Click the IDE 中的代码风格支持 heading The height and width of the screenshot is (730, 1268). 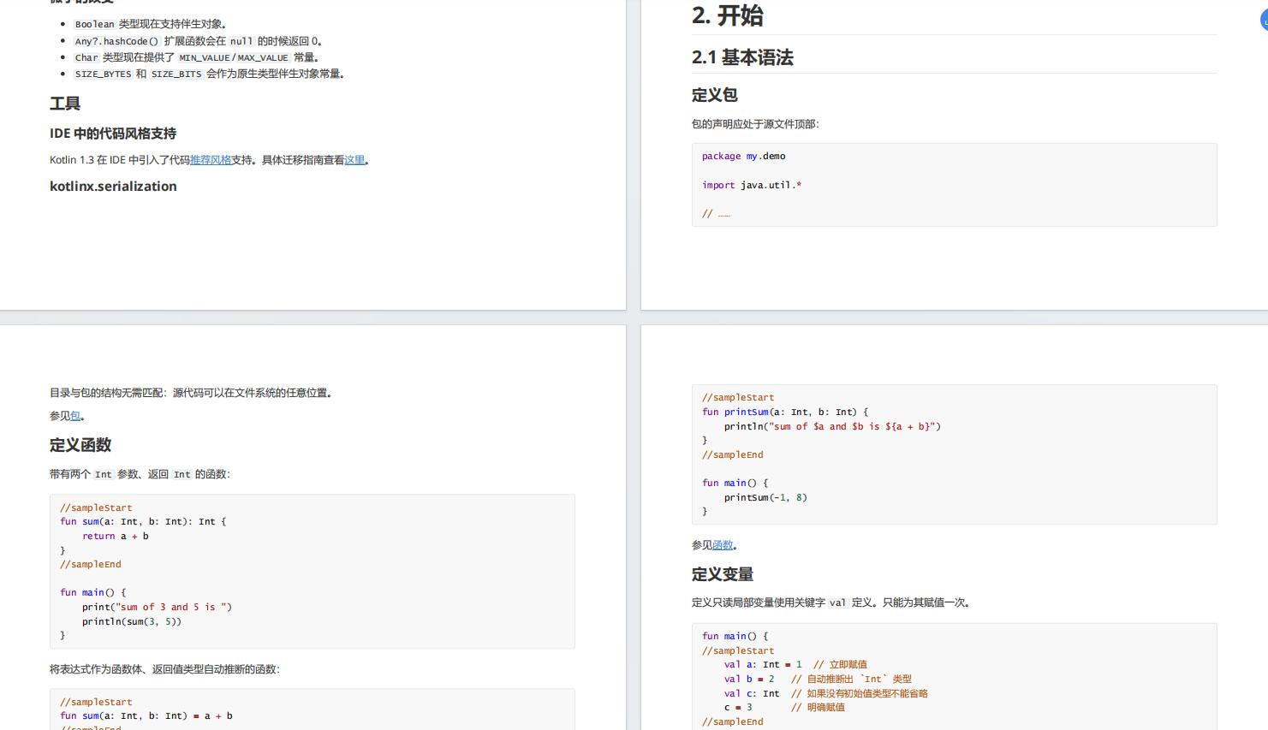pyautogui.click(x=114, y=134)
